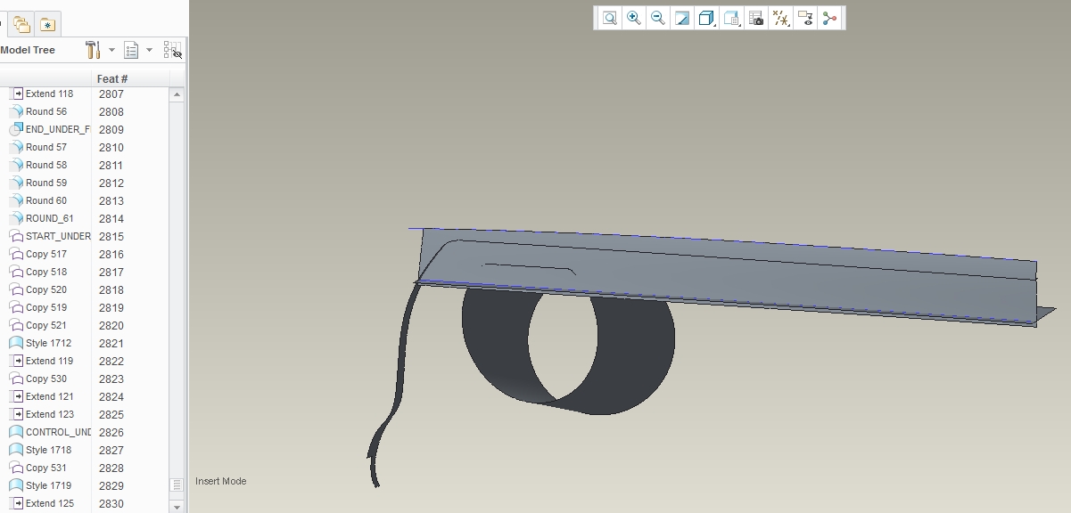Viewport: 1071px width, 513px height.
Task: Click the Refit view icon
Action: (x=610, y=18)
